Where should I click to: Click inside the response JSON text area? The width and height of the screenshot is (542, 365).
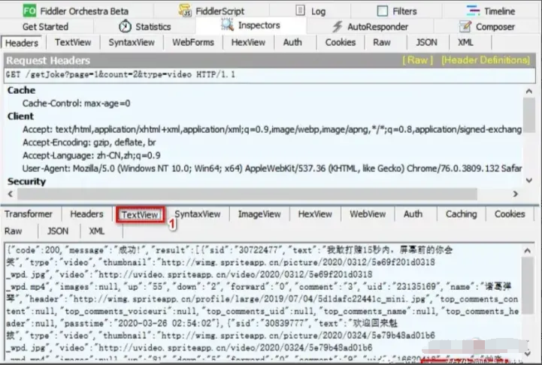tap(262, 302)
